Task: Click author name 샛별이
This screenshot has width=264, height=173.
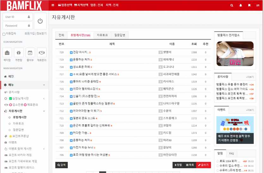Action: coord(167,52)
